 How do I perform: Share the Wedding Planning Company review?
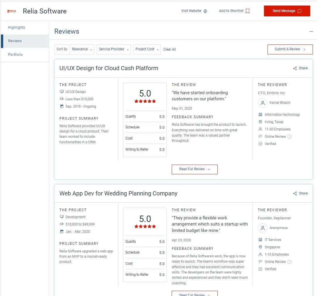click(x=300, y=194)
